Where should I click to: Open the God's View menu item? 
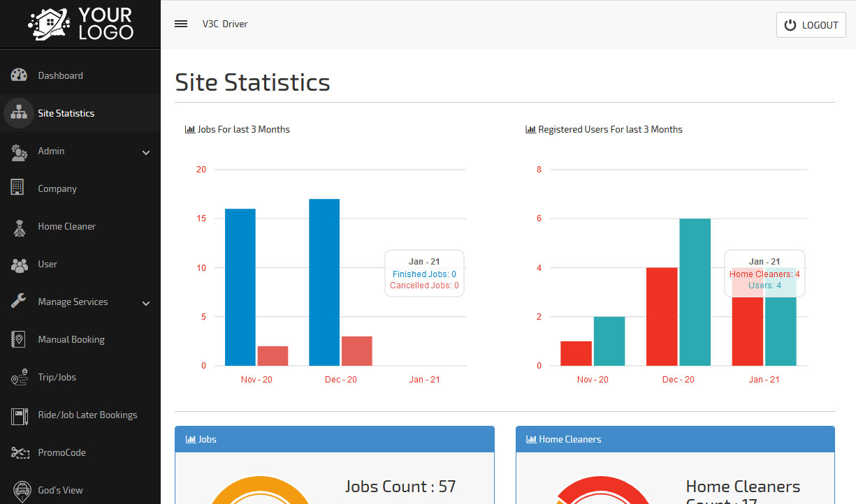coord(80,490)
